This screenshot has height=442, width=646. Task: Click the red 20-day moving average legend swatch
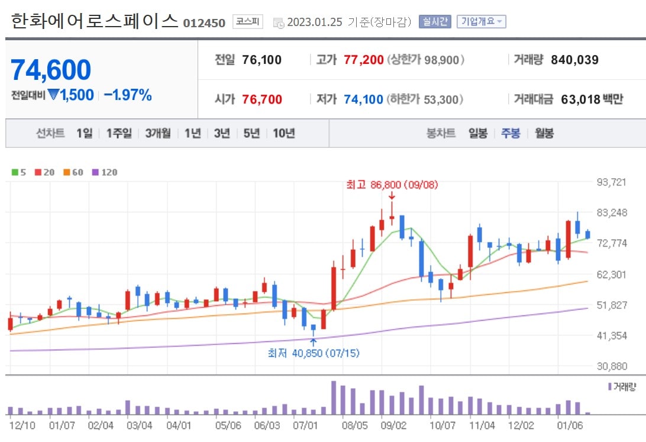pyautogui.click(x=38, y=172)
